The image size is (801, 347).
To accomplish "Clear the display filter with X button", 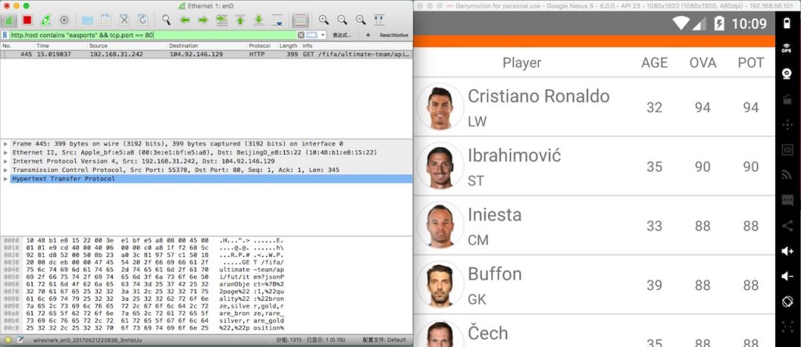I will (x=300, y=35).
